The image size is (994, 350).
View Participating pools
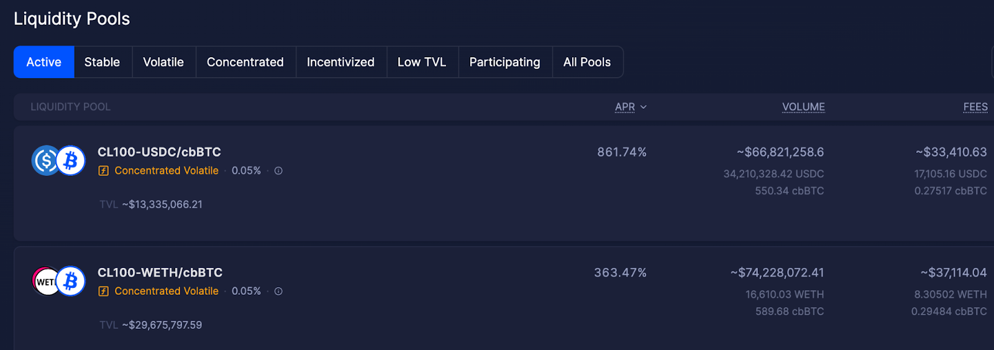coord(505,62)
